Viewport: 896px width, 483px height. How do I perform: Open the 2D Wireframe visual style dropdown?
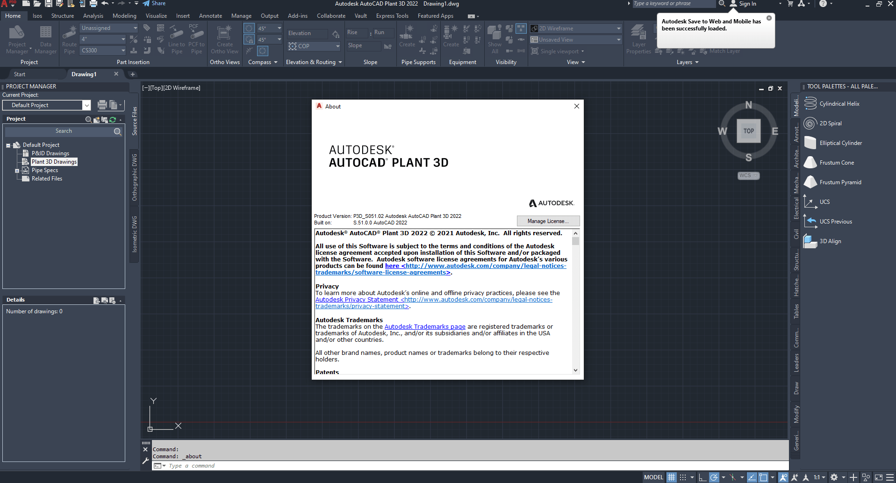(x=576, y=29)
